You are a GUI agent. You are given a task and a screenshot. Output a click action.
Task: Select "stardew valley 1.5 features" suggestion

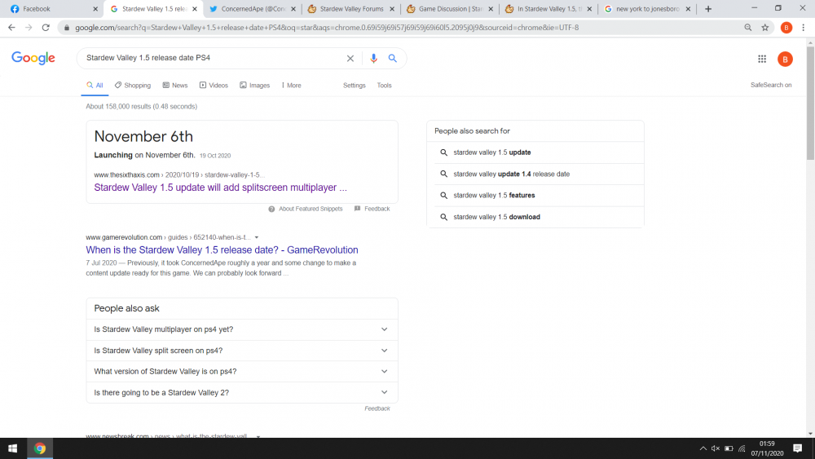[x=494, y=196]
